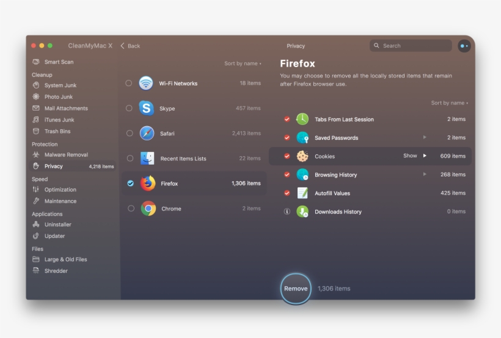The height and width of the screenshot is (338, 501).
Task: Click the iTunes Junk music note icon
Action: pos(36,120)
